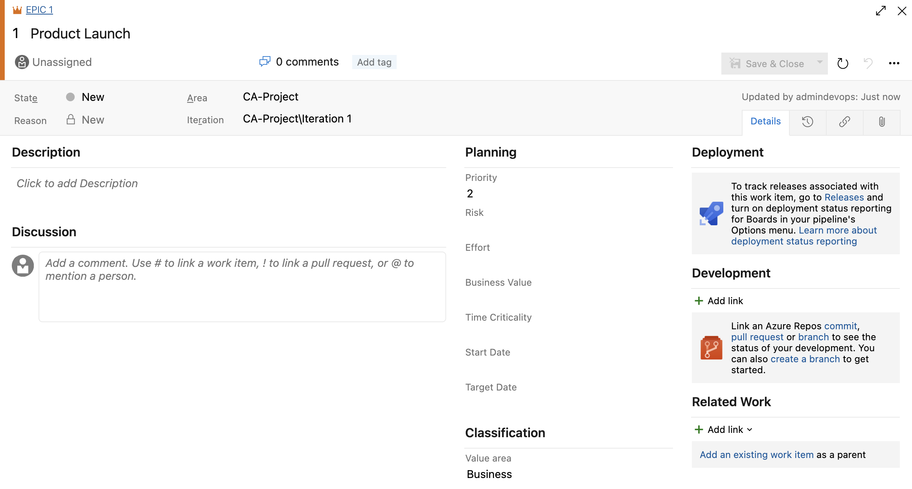Open the Attachments paperclip icon

882,122
